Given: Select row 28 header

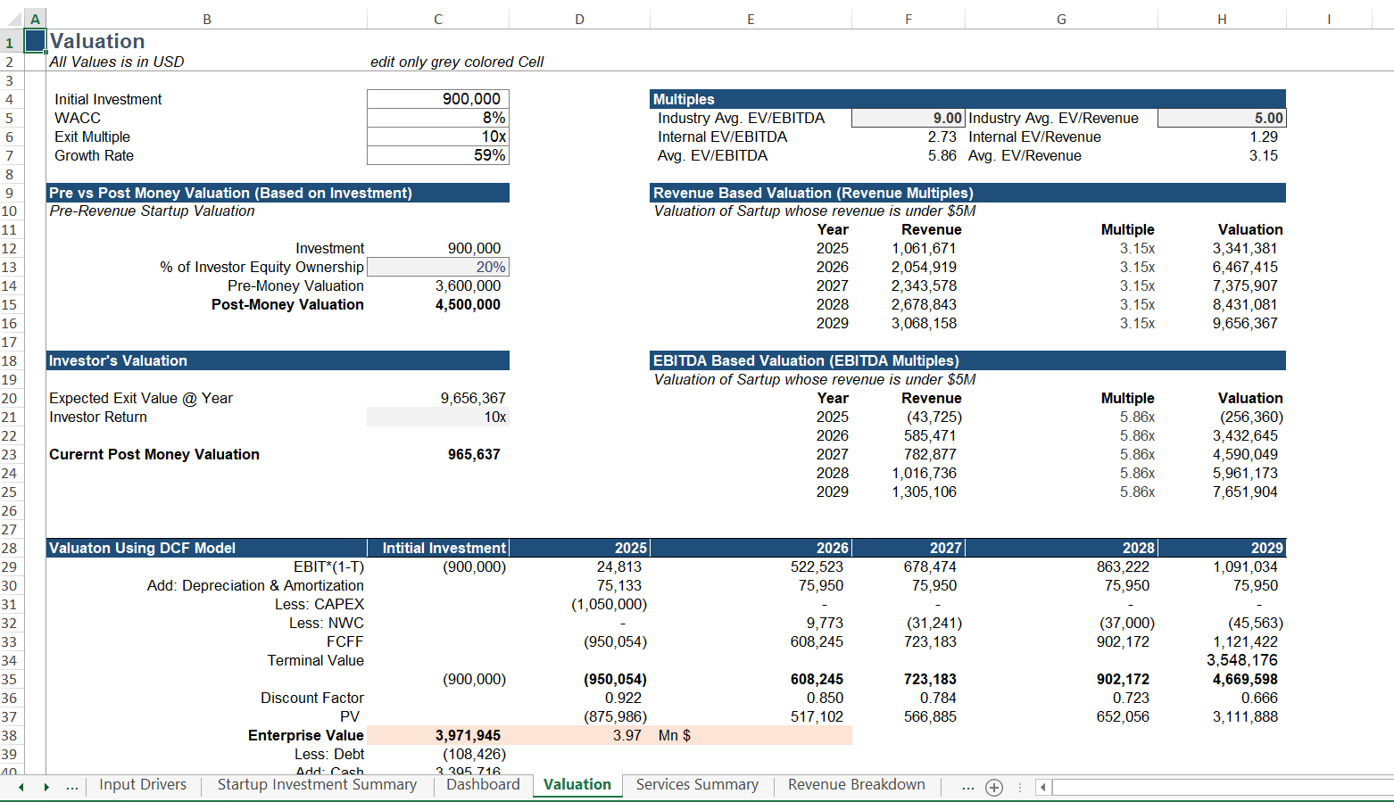Looking at the screenshot, I should (11, 548).
